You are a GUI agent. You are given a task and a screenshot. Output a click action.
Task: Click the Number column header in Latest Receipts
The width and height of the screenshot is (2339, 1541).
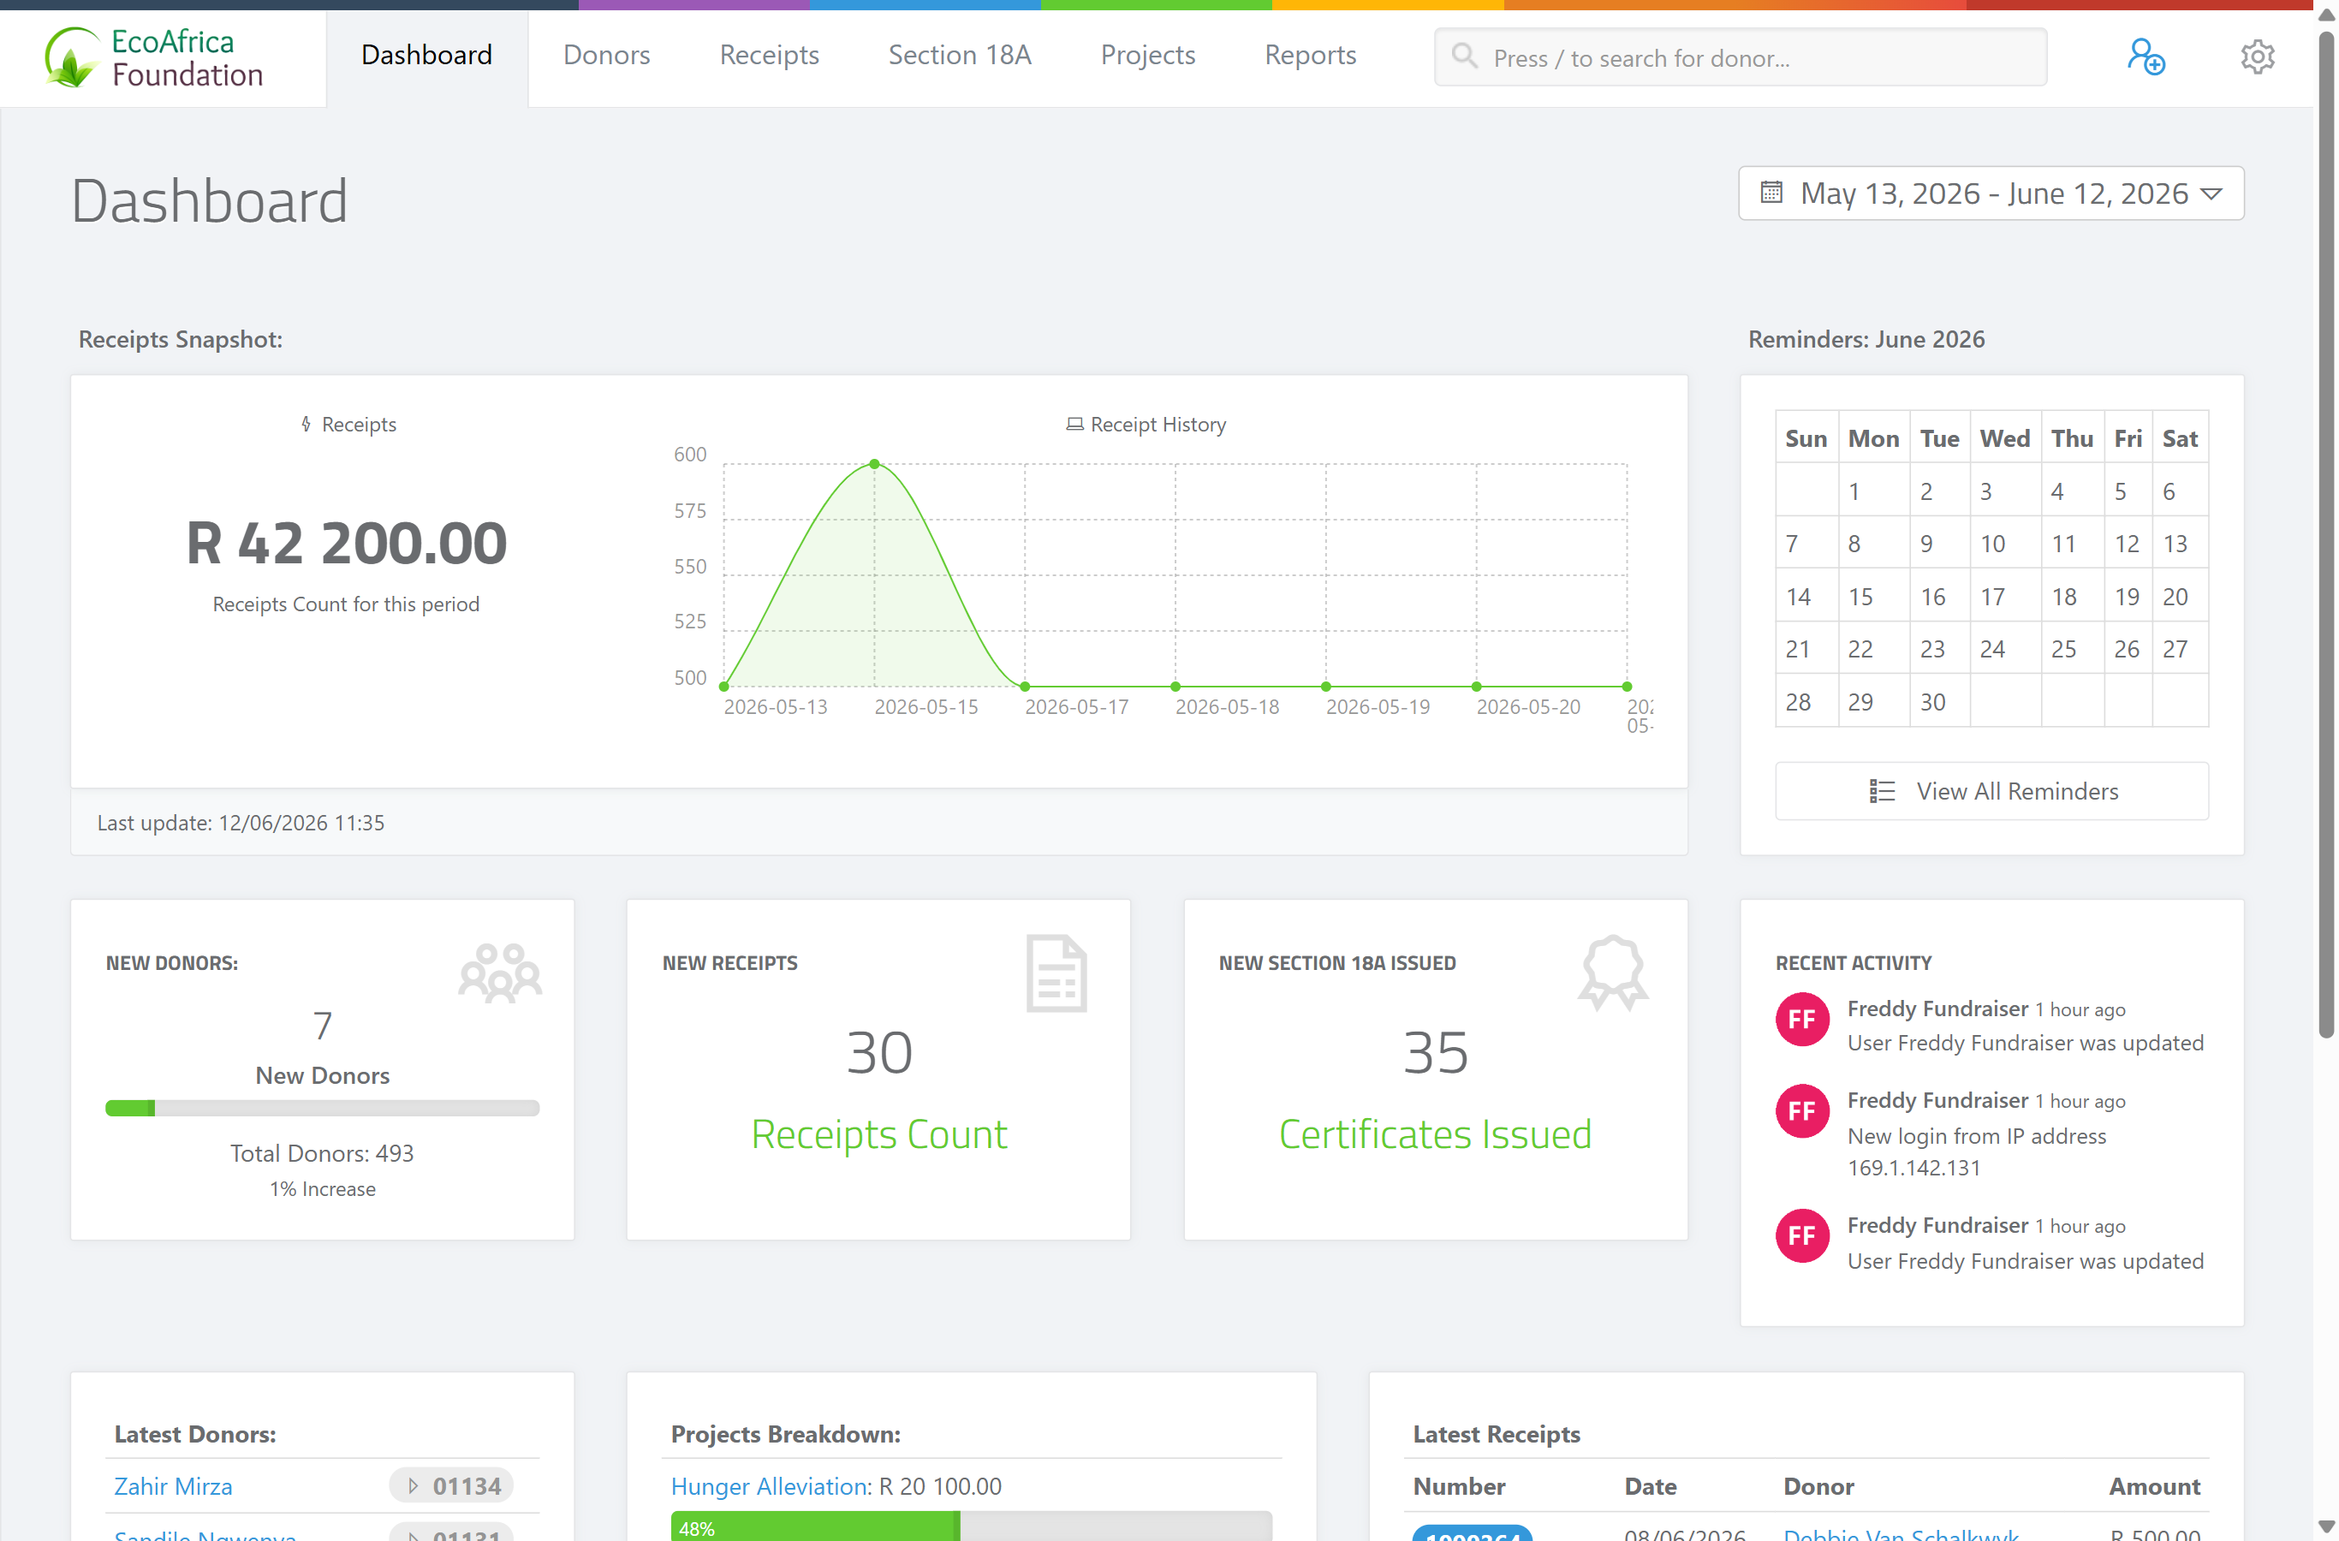[x=1460, y=1486]
